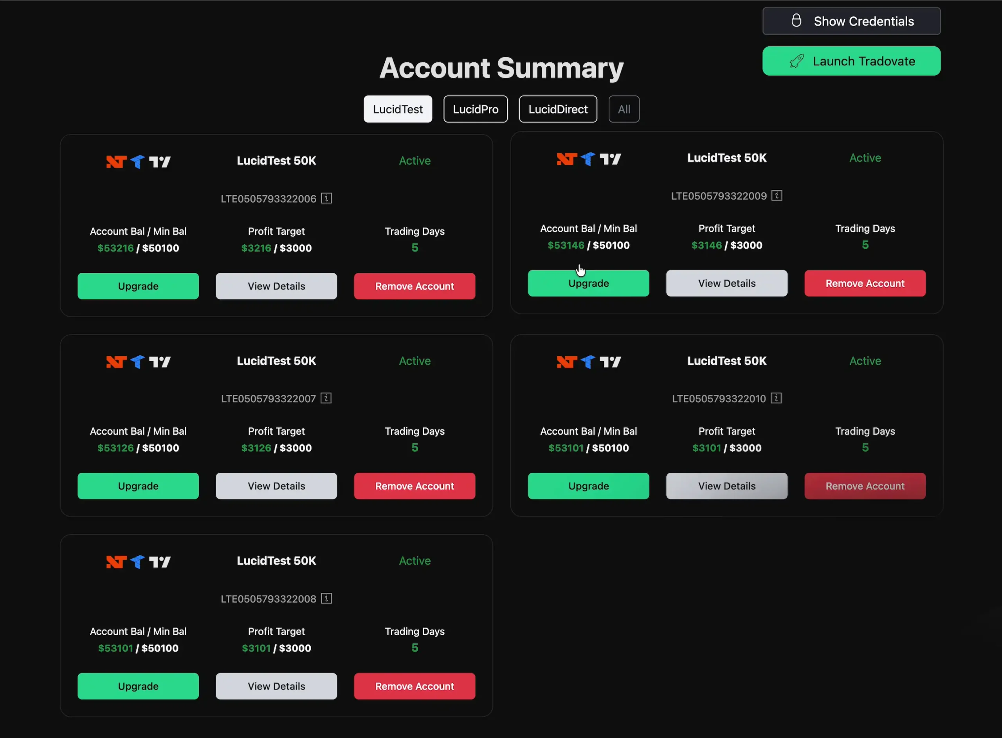This screenshot has height=738, width=1002.
Task: Click the info icon beside LTE0505793322008
Action: [326, 598]
